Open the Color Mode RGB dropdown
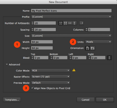This screenshot has height=108, width=117. click(51, 70)
